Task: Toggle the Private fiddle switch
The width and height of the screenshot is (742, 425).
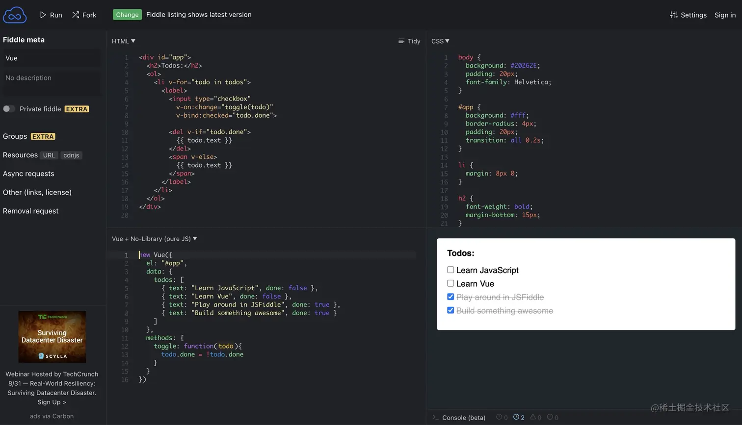Action: pyautogui.click(x=9, y=109)
